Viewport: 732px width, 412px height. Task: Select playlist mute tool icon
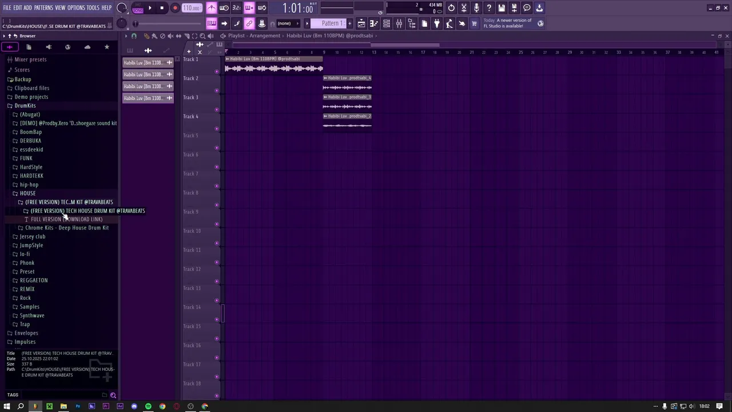tap(170, 36)
